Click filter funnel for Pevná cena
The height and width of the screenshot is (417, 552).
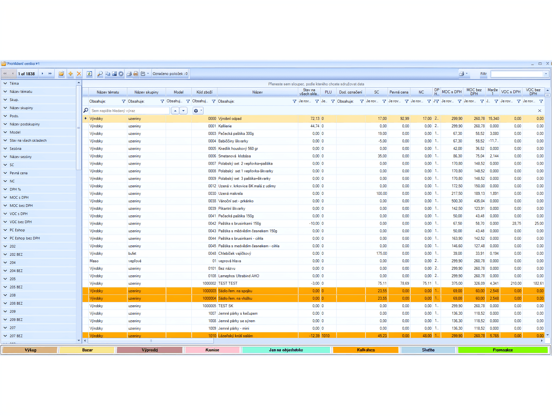[407, 101]
